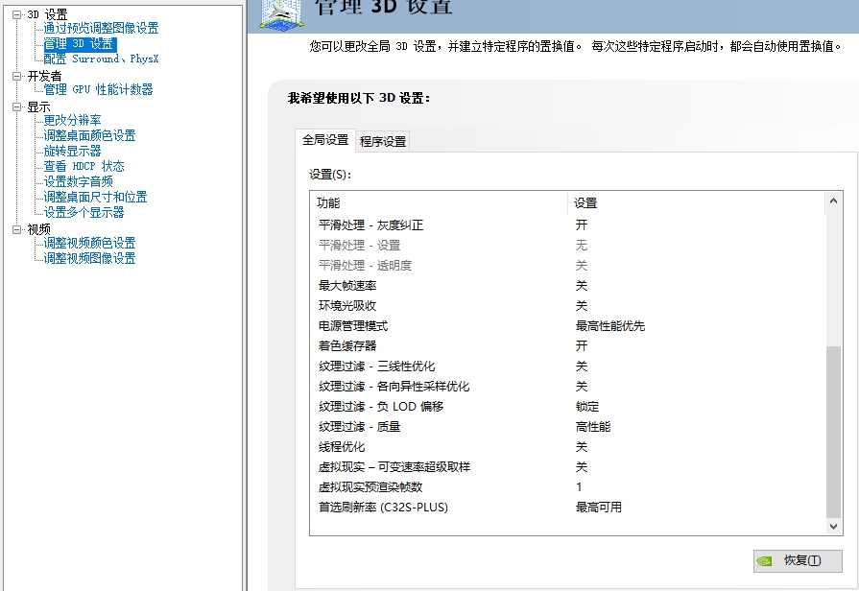Open 调整桌面颜色设置 page
Screen dimensions: 859x591
click(90, 135)
